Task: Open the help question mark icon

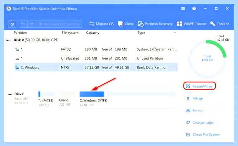Action: click(x=194, y=8)
